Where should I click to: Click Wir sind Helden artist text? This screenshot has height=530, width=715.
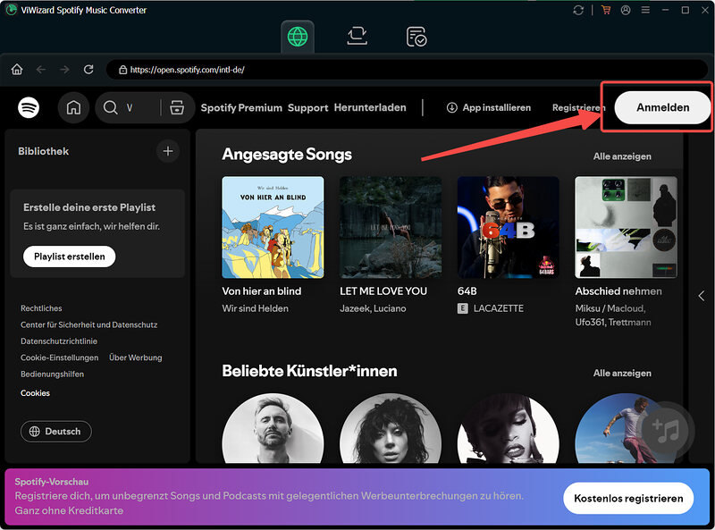[x=255, y=308]
